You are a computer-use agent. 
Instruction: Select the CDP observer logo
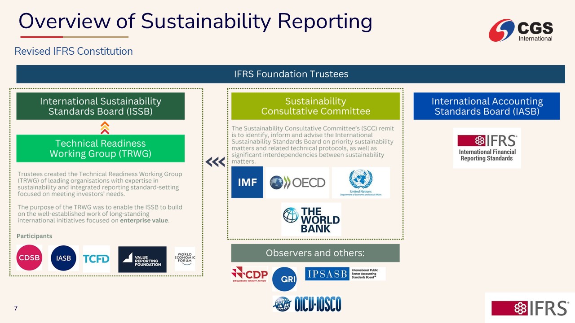pyautogui.click(x=249, y=274)
